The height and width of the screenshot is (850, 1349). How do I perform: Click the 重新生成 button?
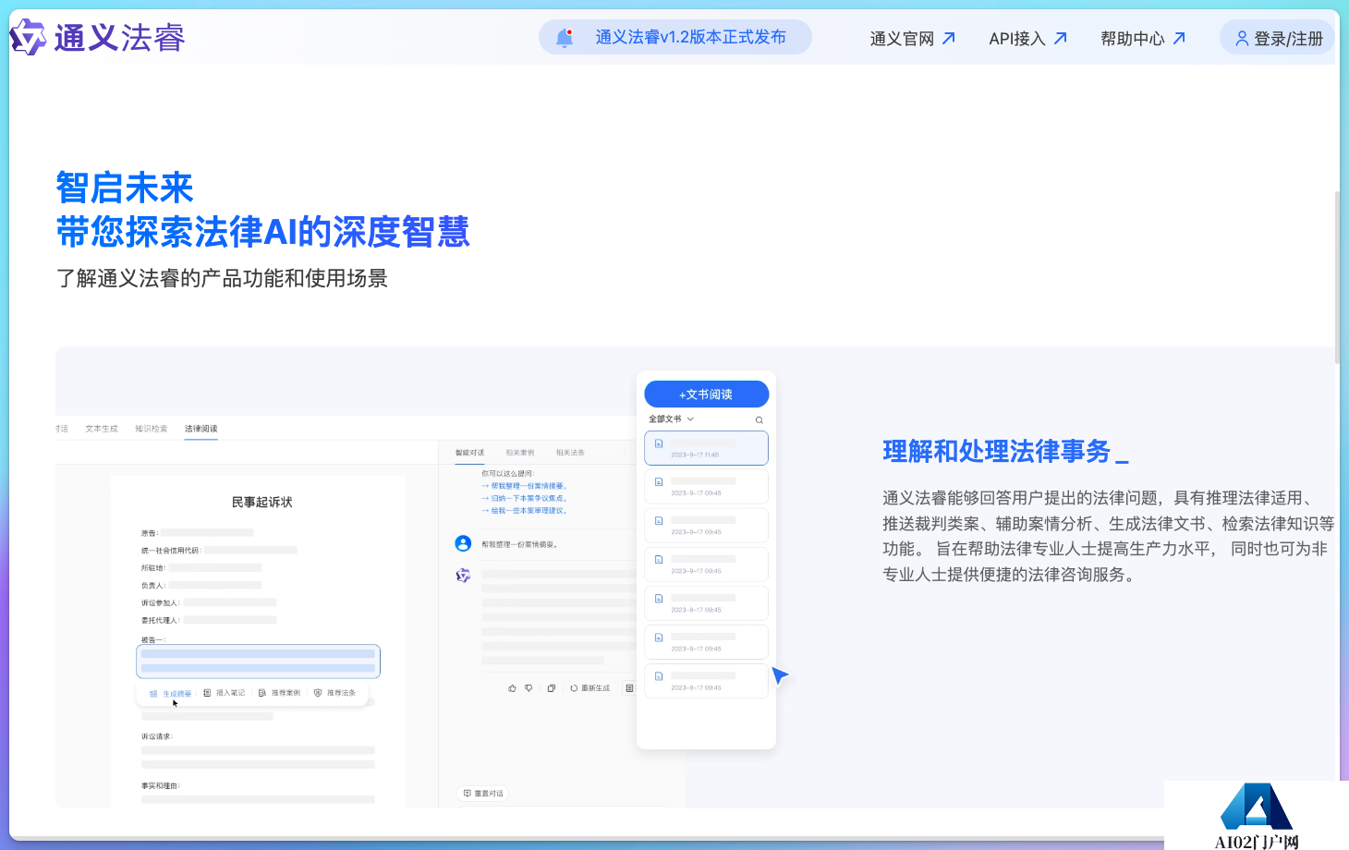point(590,688)
